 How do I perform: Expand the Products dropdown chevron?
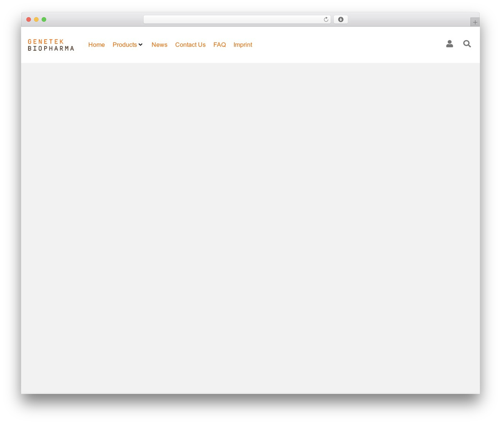pos(141,45)
